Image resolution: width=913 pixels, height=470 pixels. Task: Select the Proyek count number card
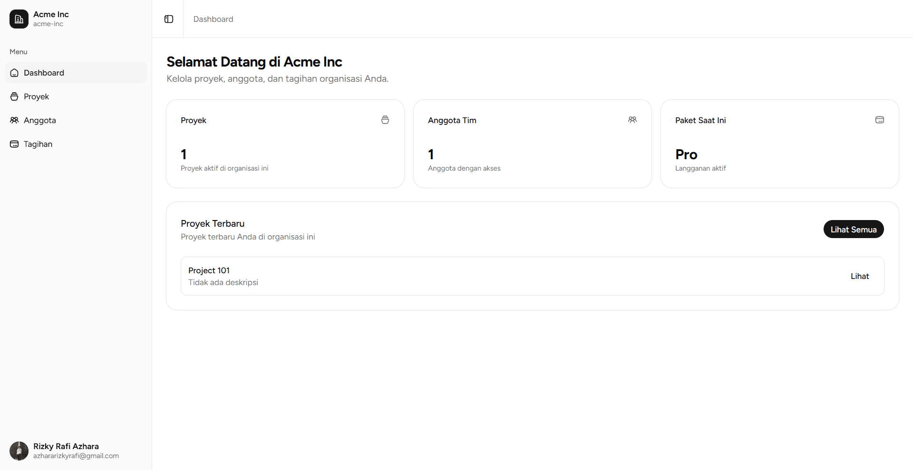click(x=184, y=154)
